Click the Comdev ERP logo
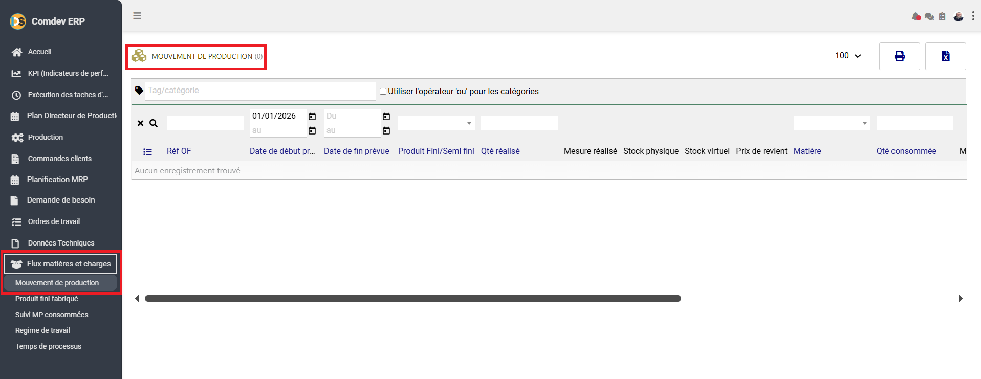This screenshot has height=379, width=981. [18, 21]
